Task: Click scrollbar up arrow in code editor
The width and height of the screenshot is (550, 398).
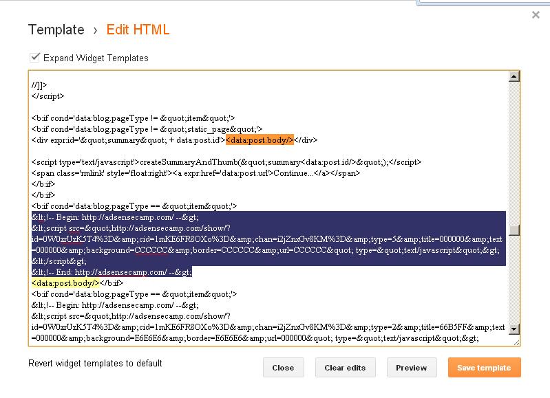Action: tap(514, 76)
